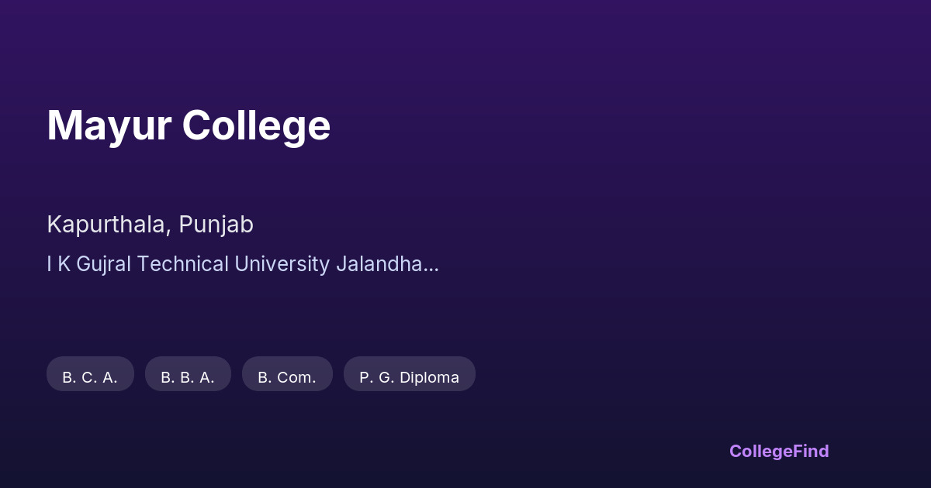This screenshot has height=488, width=931.
Task: Open the CollegeFind brand link
Action: click(x=778, y=451)
